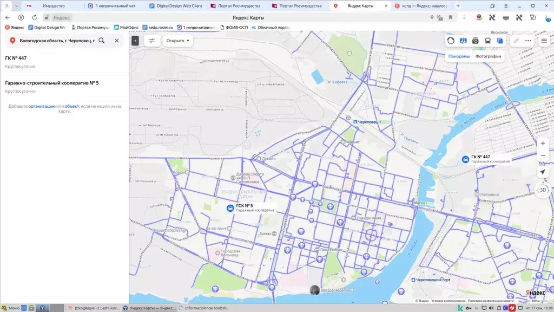Open the ФОИВ-ОСП bookmark
Viewport: 554px width, 312px height.
coord(234,27)
